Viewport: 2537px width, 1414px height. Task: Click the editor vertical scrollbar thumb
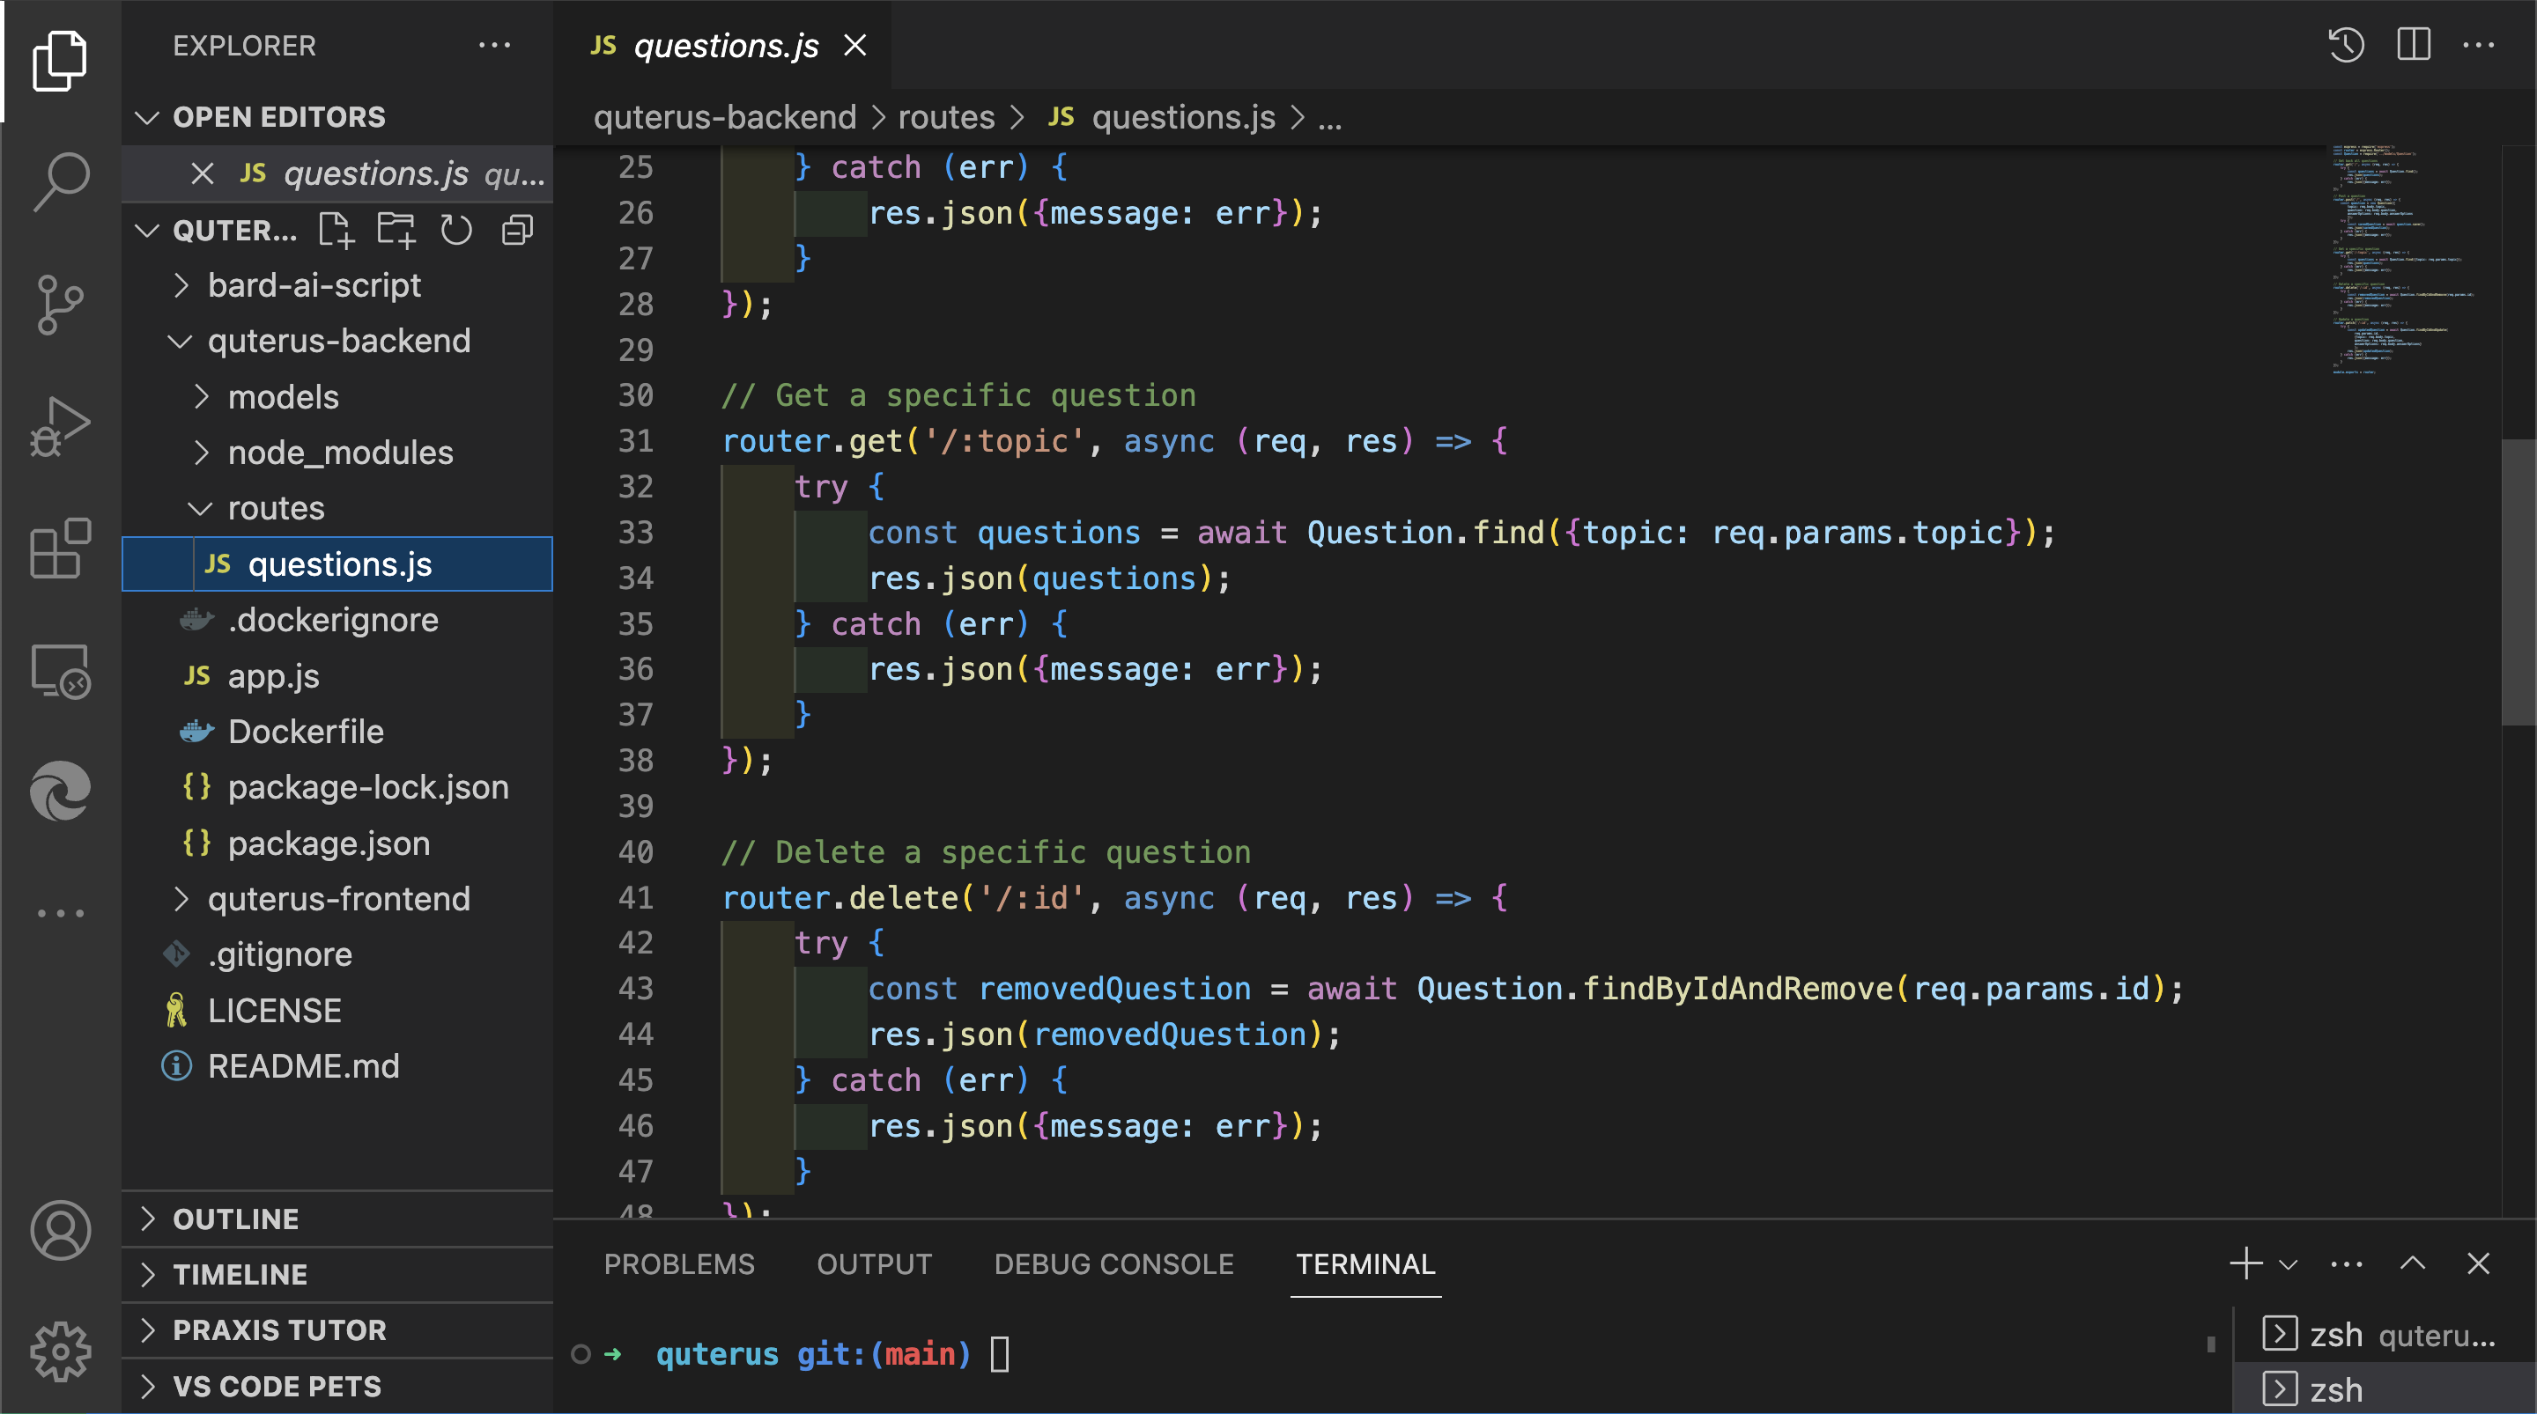pyautogui.click(x=2518, y=581)
